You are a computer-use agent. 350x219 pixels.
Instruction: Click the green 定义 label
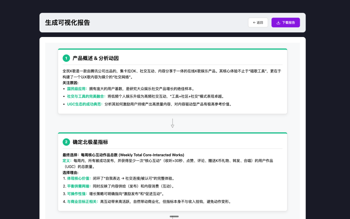tap(67, 161)
